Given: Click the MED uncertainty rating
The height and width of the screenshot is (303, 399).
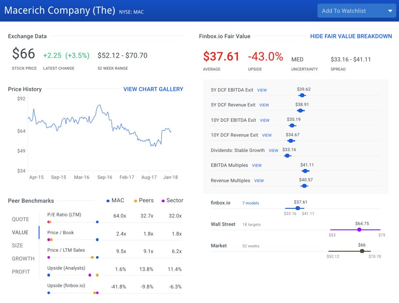Looking at the screenshot, I should [297, 60].
